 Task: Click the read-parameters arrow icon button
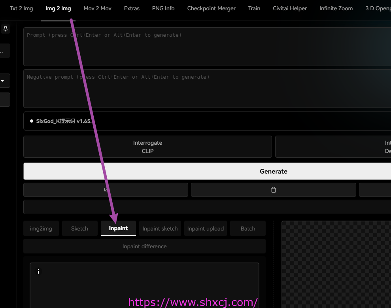[x=106, y=190]
